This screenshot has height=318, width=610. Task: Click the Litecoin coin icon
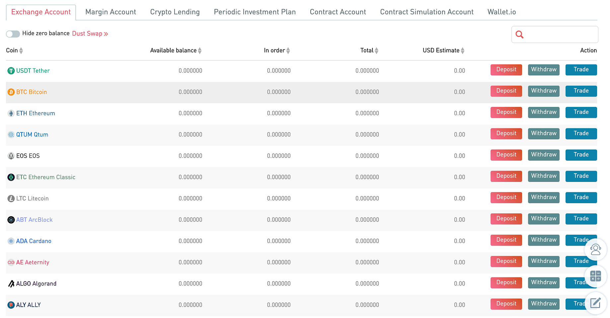pyautogui.click(x=11, y=198)
